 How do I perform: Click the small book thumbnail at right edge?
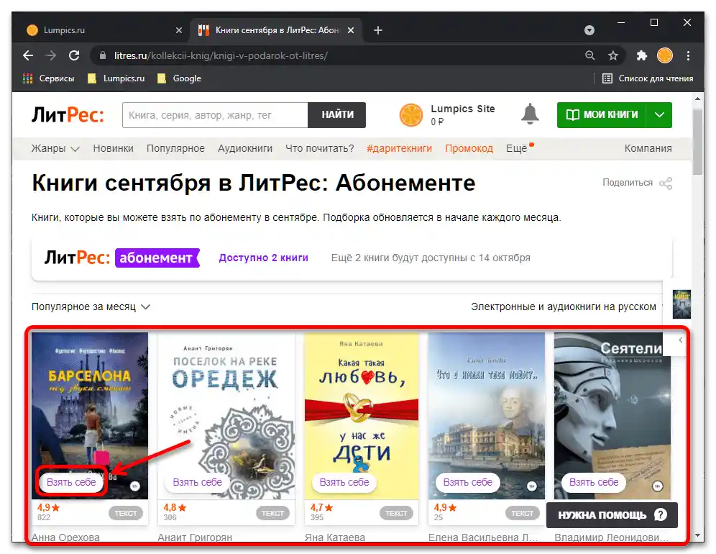(x=681, y=304)
